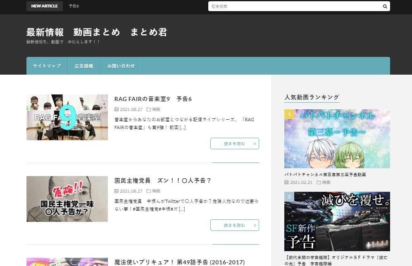Open the お問い合わせ menu item
This screenshot has width=412, height=266.
tap(121, 66)
